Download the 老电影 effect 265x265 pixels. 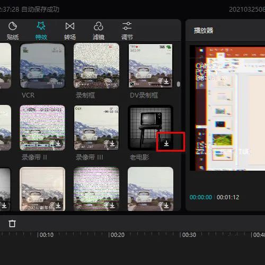(x=166, y=143)
